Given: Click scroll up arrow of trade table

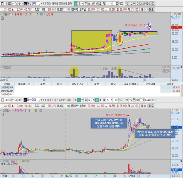Looking at the screenshot, I should (x=182, y=84).
